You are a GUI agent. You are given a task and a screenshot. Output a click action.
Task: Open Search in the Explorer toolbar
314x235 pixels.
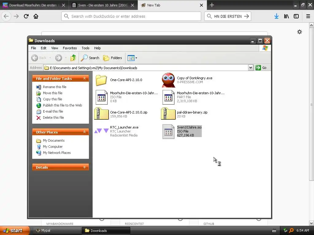(x=90, y=58)
